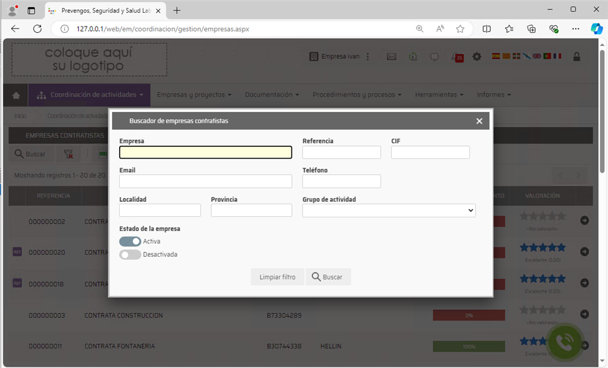
Task: Click the five-star rating for reference 000000020
Action: point(542,248)
